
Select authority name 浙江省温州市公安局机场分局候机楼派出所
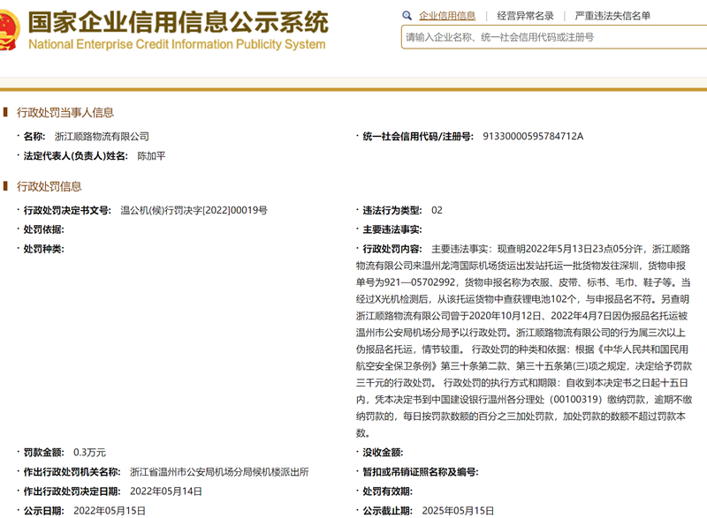coord(219,471)
